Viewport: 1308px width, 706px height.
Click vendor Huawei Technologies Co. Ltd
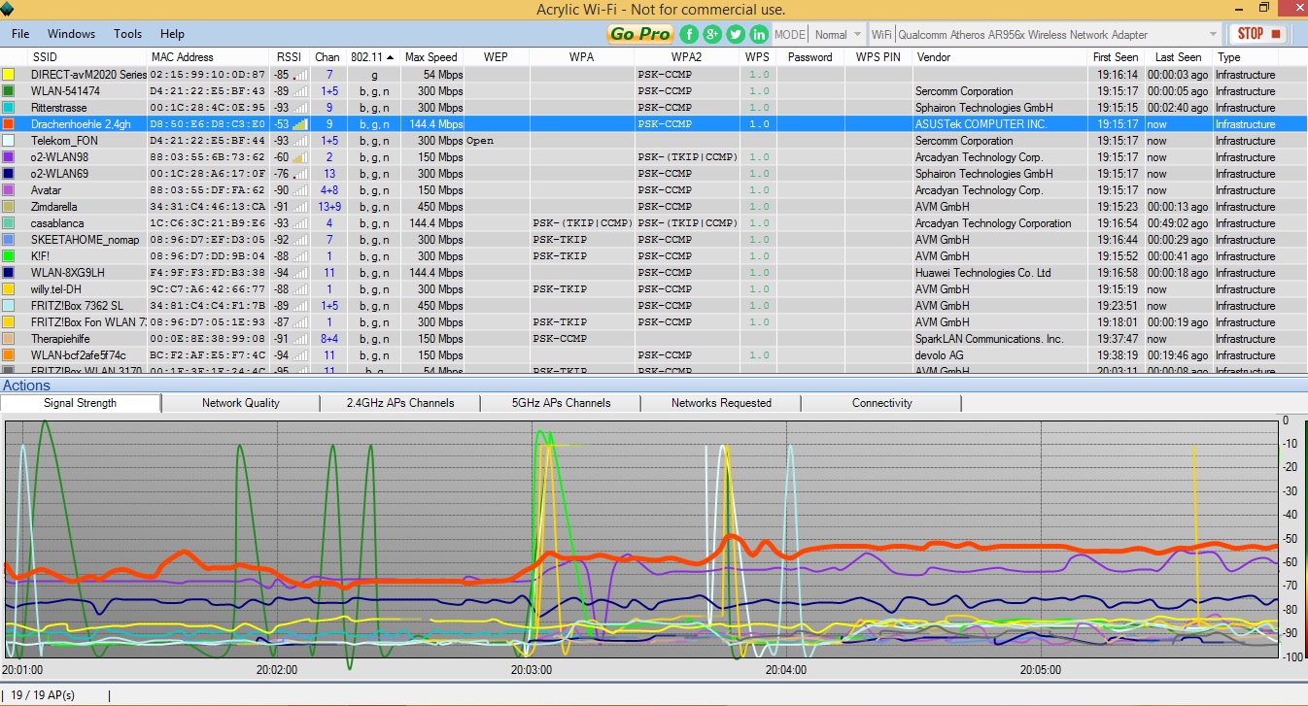[x=983, y=273]
